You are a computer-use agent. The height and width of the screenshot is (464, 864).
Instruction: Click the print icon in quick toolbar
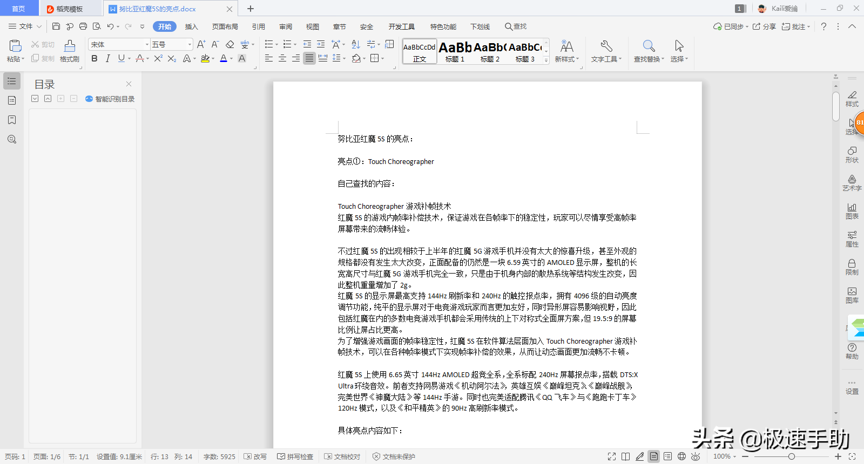[x=83, y=26]
